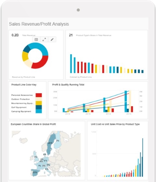
Task: Click the tallest dark blue bar in Unit Cost chart
Action: tap(143, 157)
